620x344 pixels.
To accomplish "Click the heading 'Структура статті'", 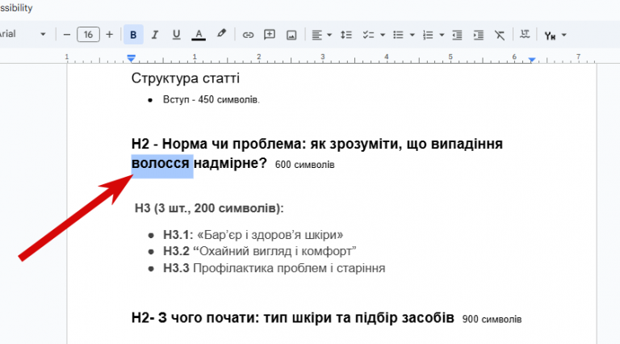I will (x=186, y=78).
